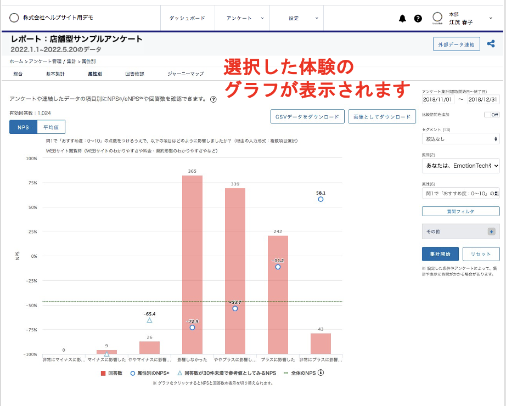Click the share icon beside 外部データ連結
The image size is (506, 406).
coord(491,44)
